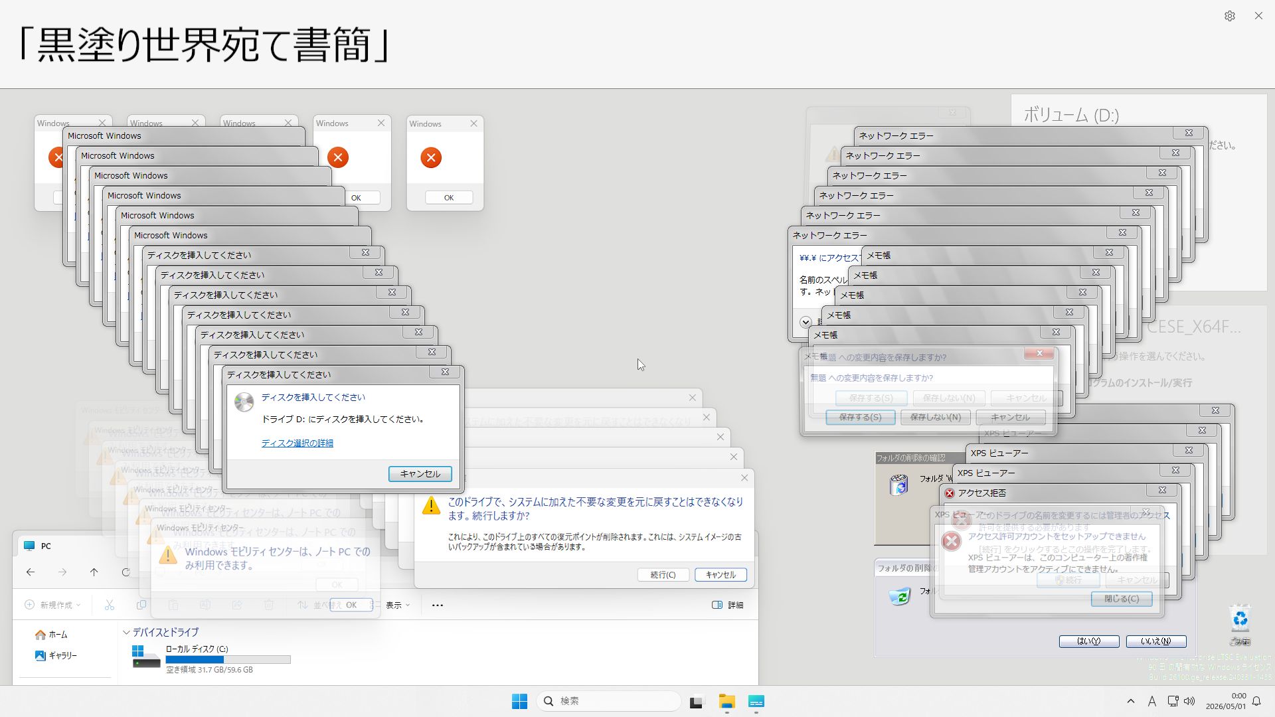Collapse the デバイスとドライブ group

[x=126, y=633]
